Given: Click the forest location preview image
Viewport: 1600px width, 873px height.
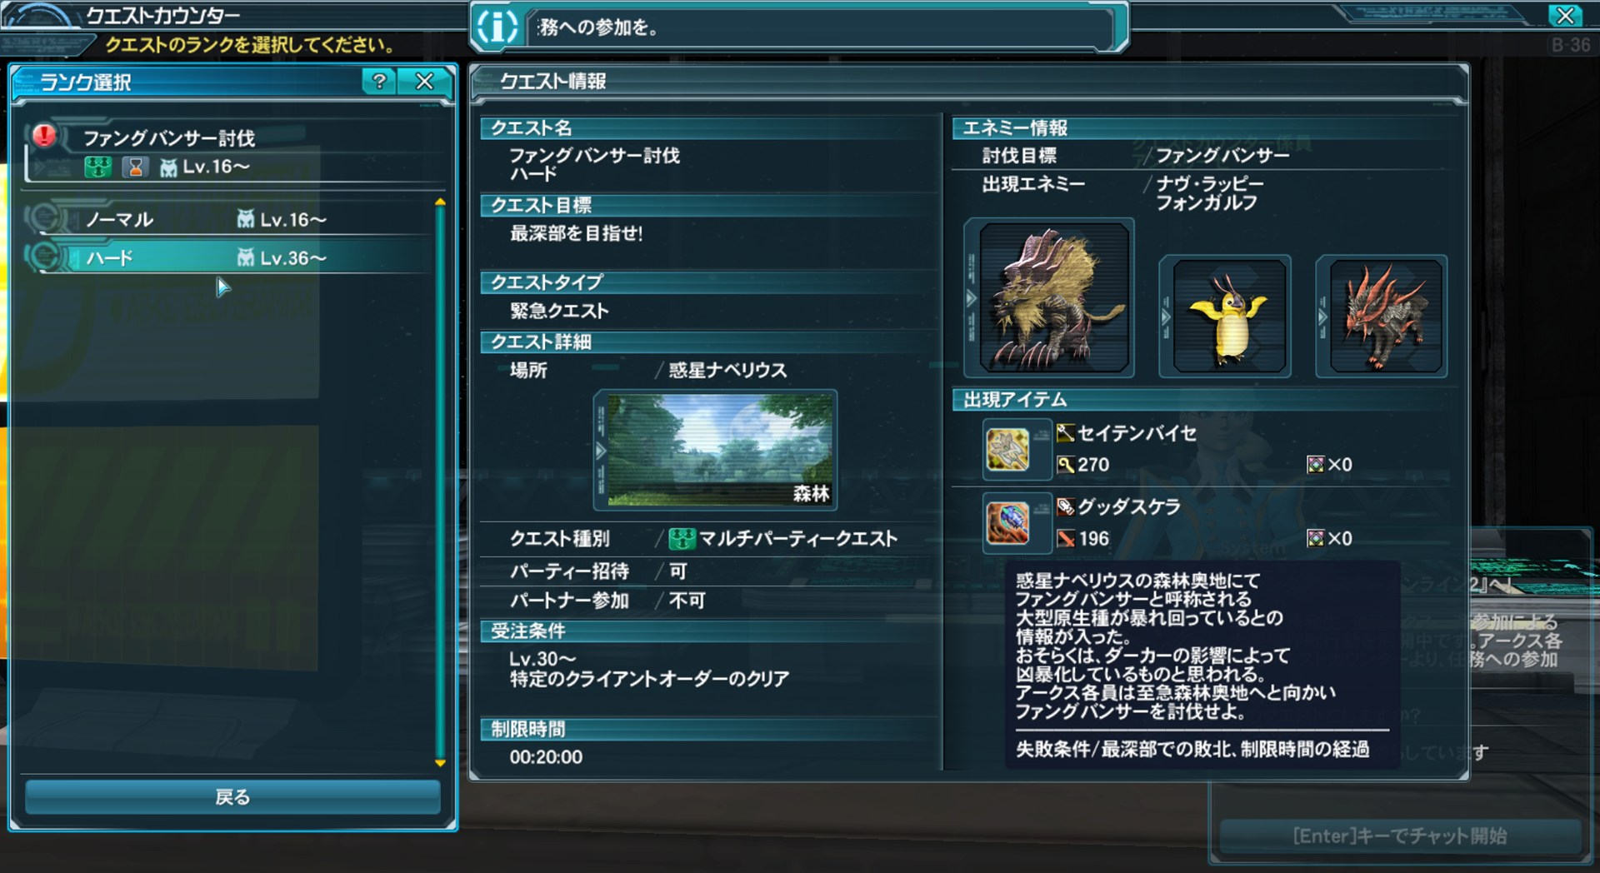Looking at the screenshot, I should (720, 450).
